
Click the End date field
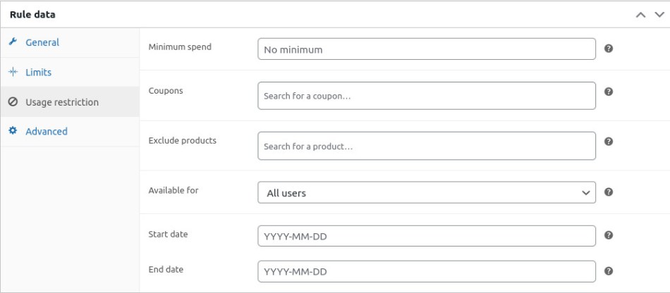[x=426, y=271]
